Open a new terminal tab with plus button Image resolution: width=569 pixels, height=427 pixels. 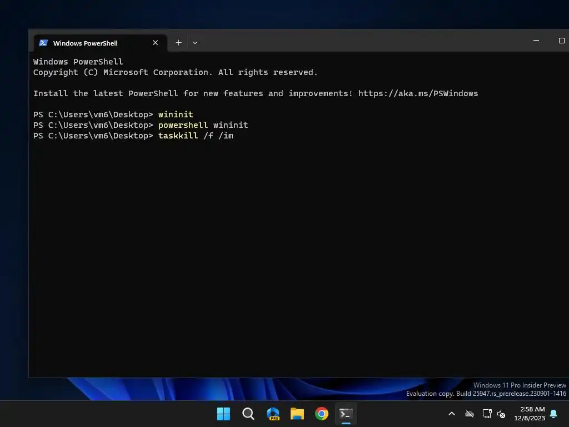(x=178, y=42)
